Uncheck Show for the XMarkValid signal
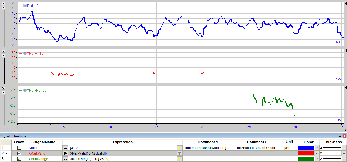The width and height of the screenshot is (347, 162). [19, 153]
